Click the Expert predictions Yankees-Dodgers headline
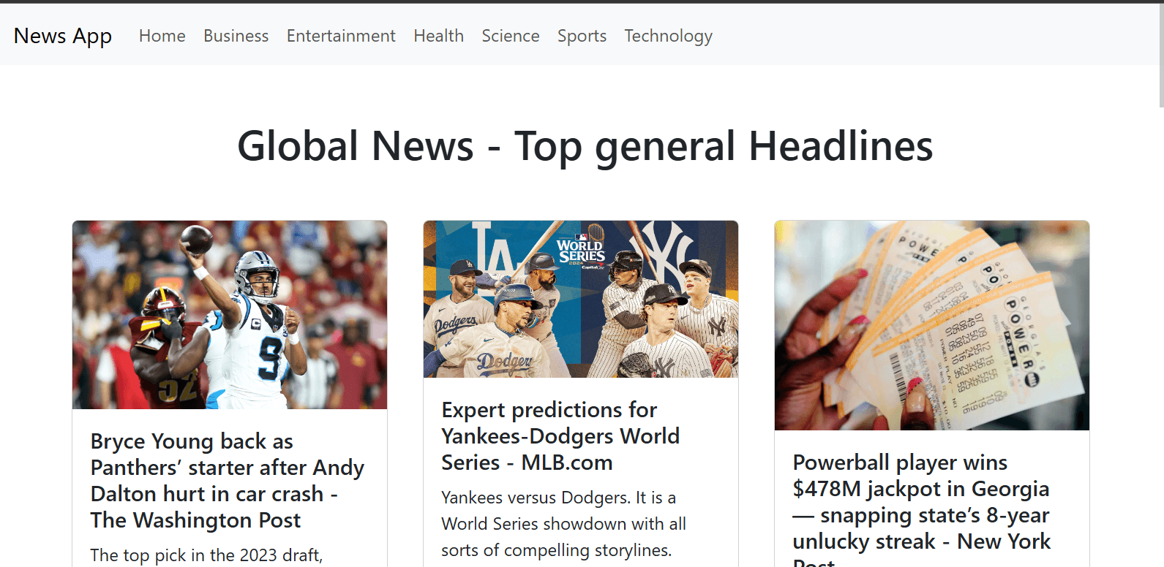The image size is (1164, 567). coord(560,436)
